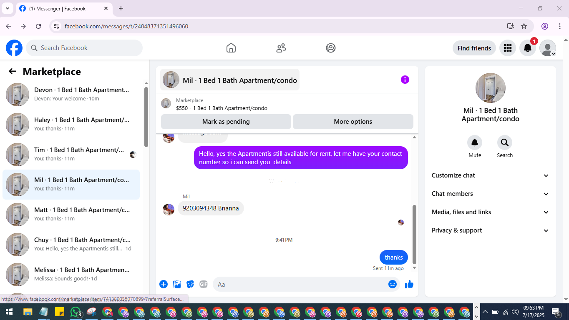Go back using the browser back arrow
This screenshot has height=320, width=569.
pos(8,26)
